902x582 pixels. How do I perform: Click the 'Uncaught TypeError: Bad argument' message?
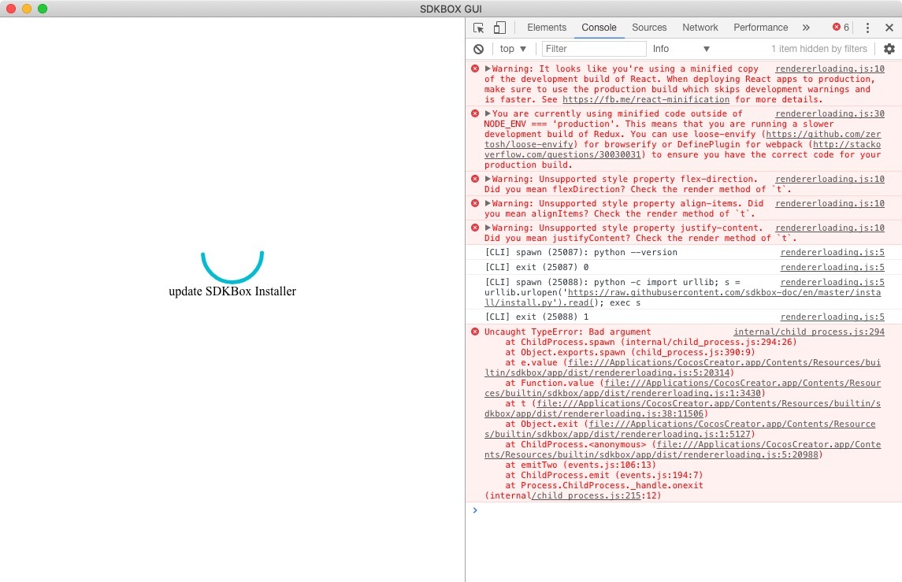[x=567, y=332]
